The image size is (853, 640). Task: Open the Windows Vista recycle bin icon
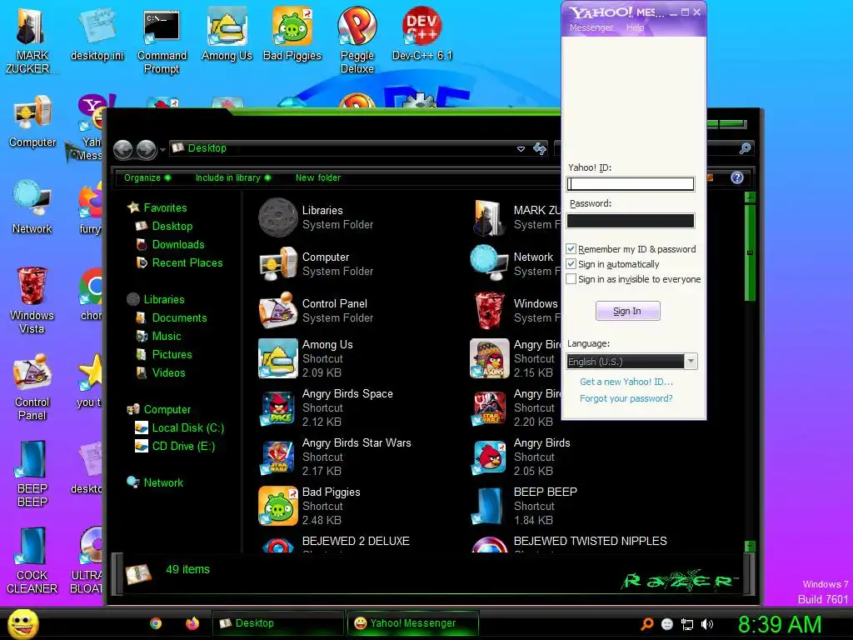point(32,300)
